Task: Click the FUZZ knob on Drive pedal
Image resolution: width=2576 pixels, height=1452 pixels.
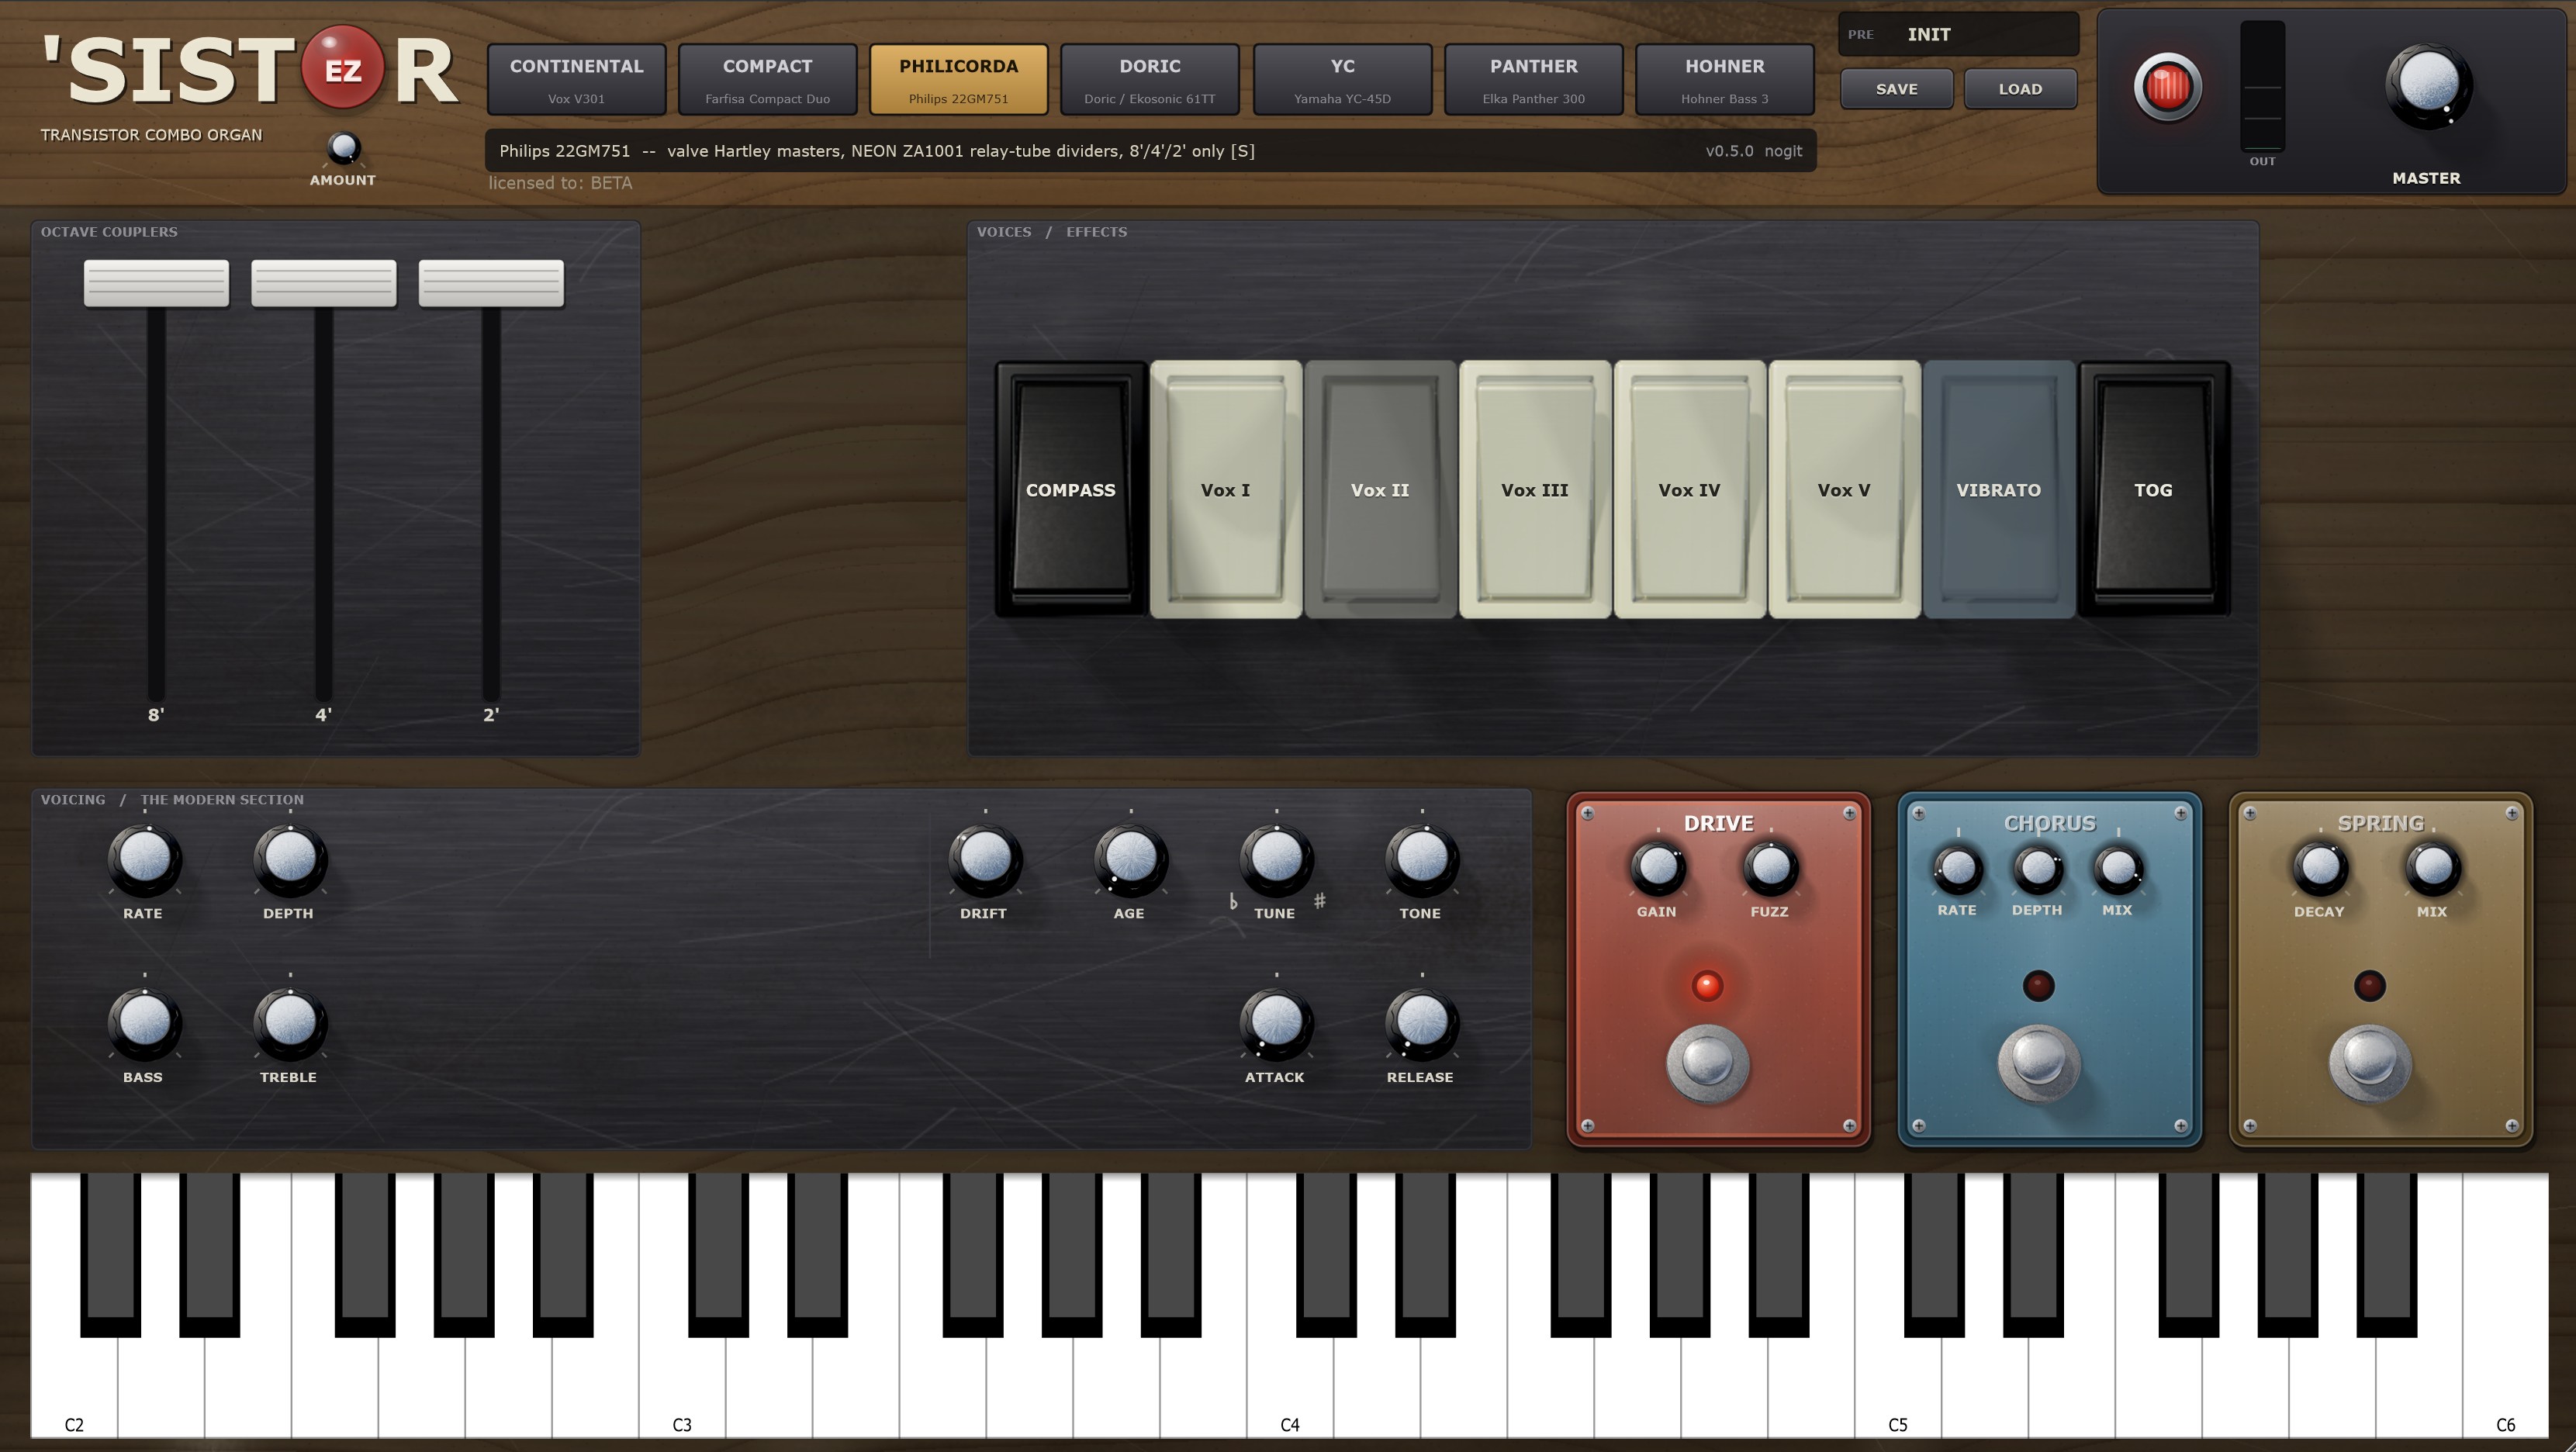Action: pos(1770,868)
